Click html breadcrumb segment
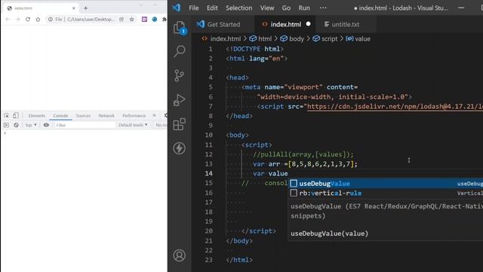Image resolution: width=483 pixels, height=272 pixels. click(x=265, y=39)
